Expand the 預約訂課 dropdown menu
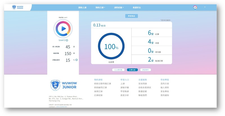Screen dimensions: 225x116 pyautogui.click(x=100, y=7)
